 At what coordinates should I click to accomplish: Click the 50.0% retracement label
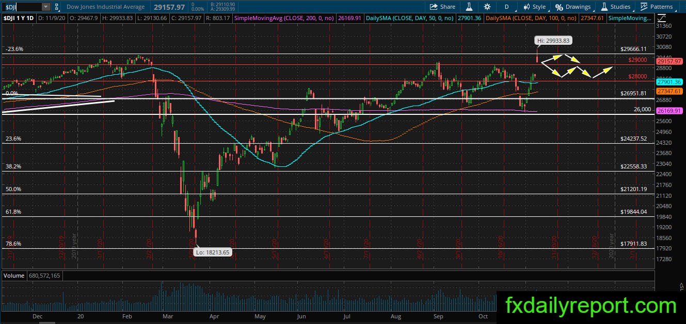click(13, 190)
